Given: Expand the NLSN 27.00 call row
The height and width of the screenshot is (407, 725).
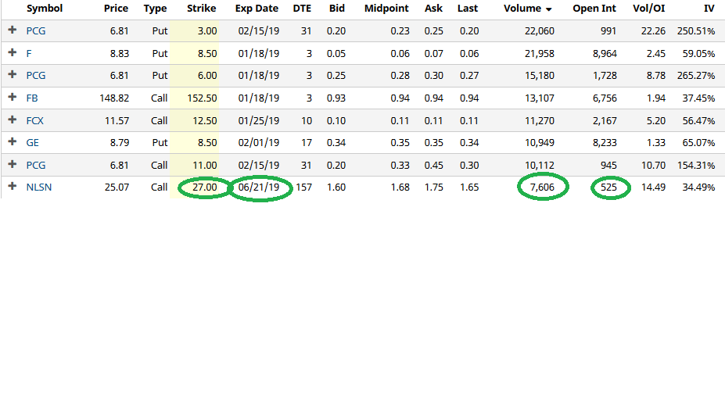Looking at the screenshot, I should (13, 187).
